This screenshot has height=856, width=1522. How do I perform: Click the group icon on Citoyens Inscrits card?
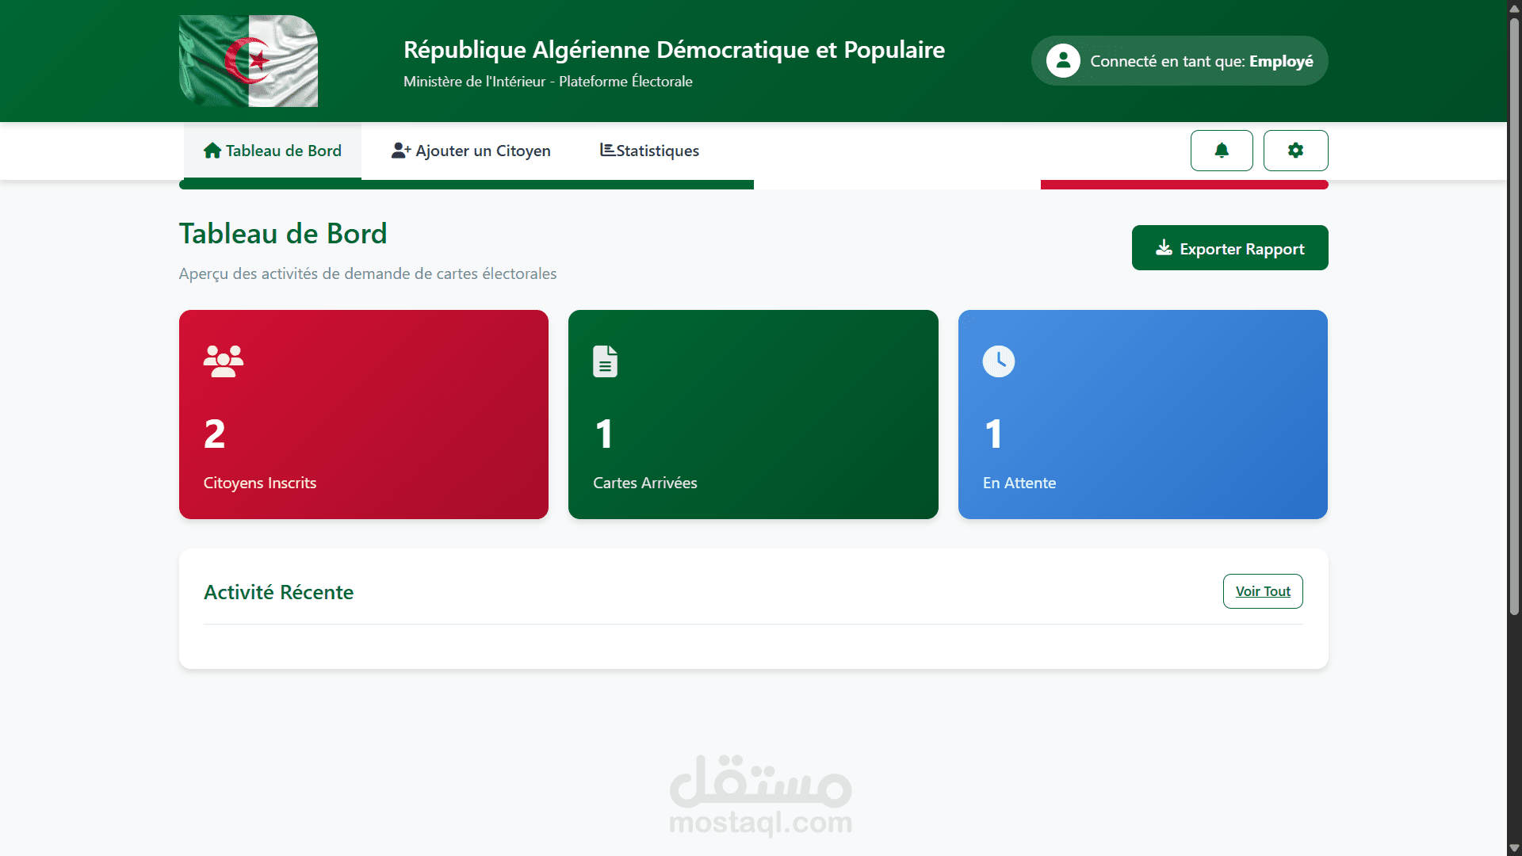[224, 361]
